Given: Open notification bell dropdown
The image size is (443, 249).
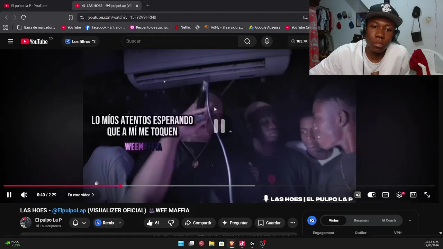Looking at the screenshot, I should click(x=79, y=223).
